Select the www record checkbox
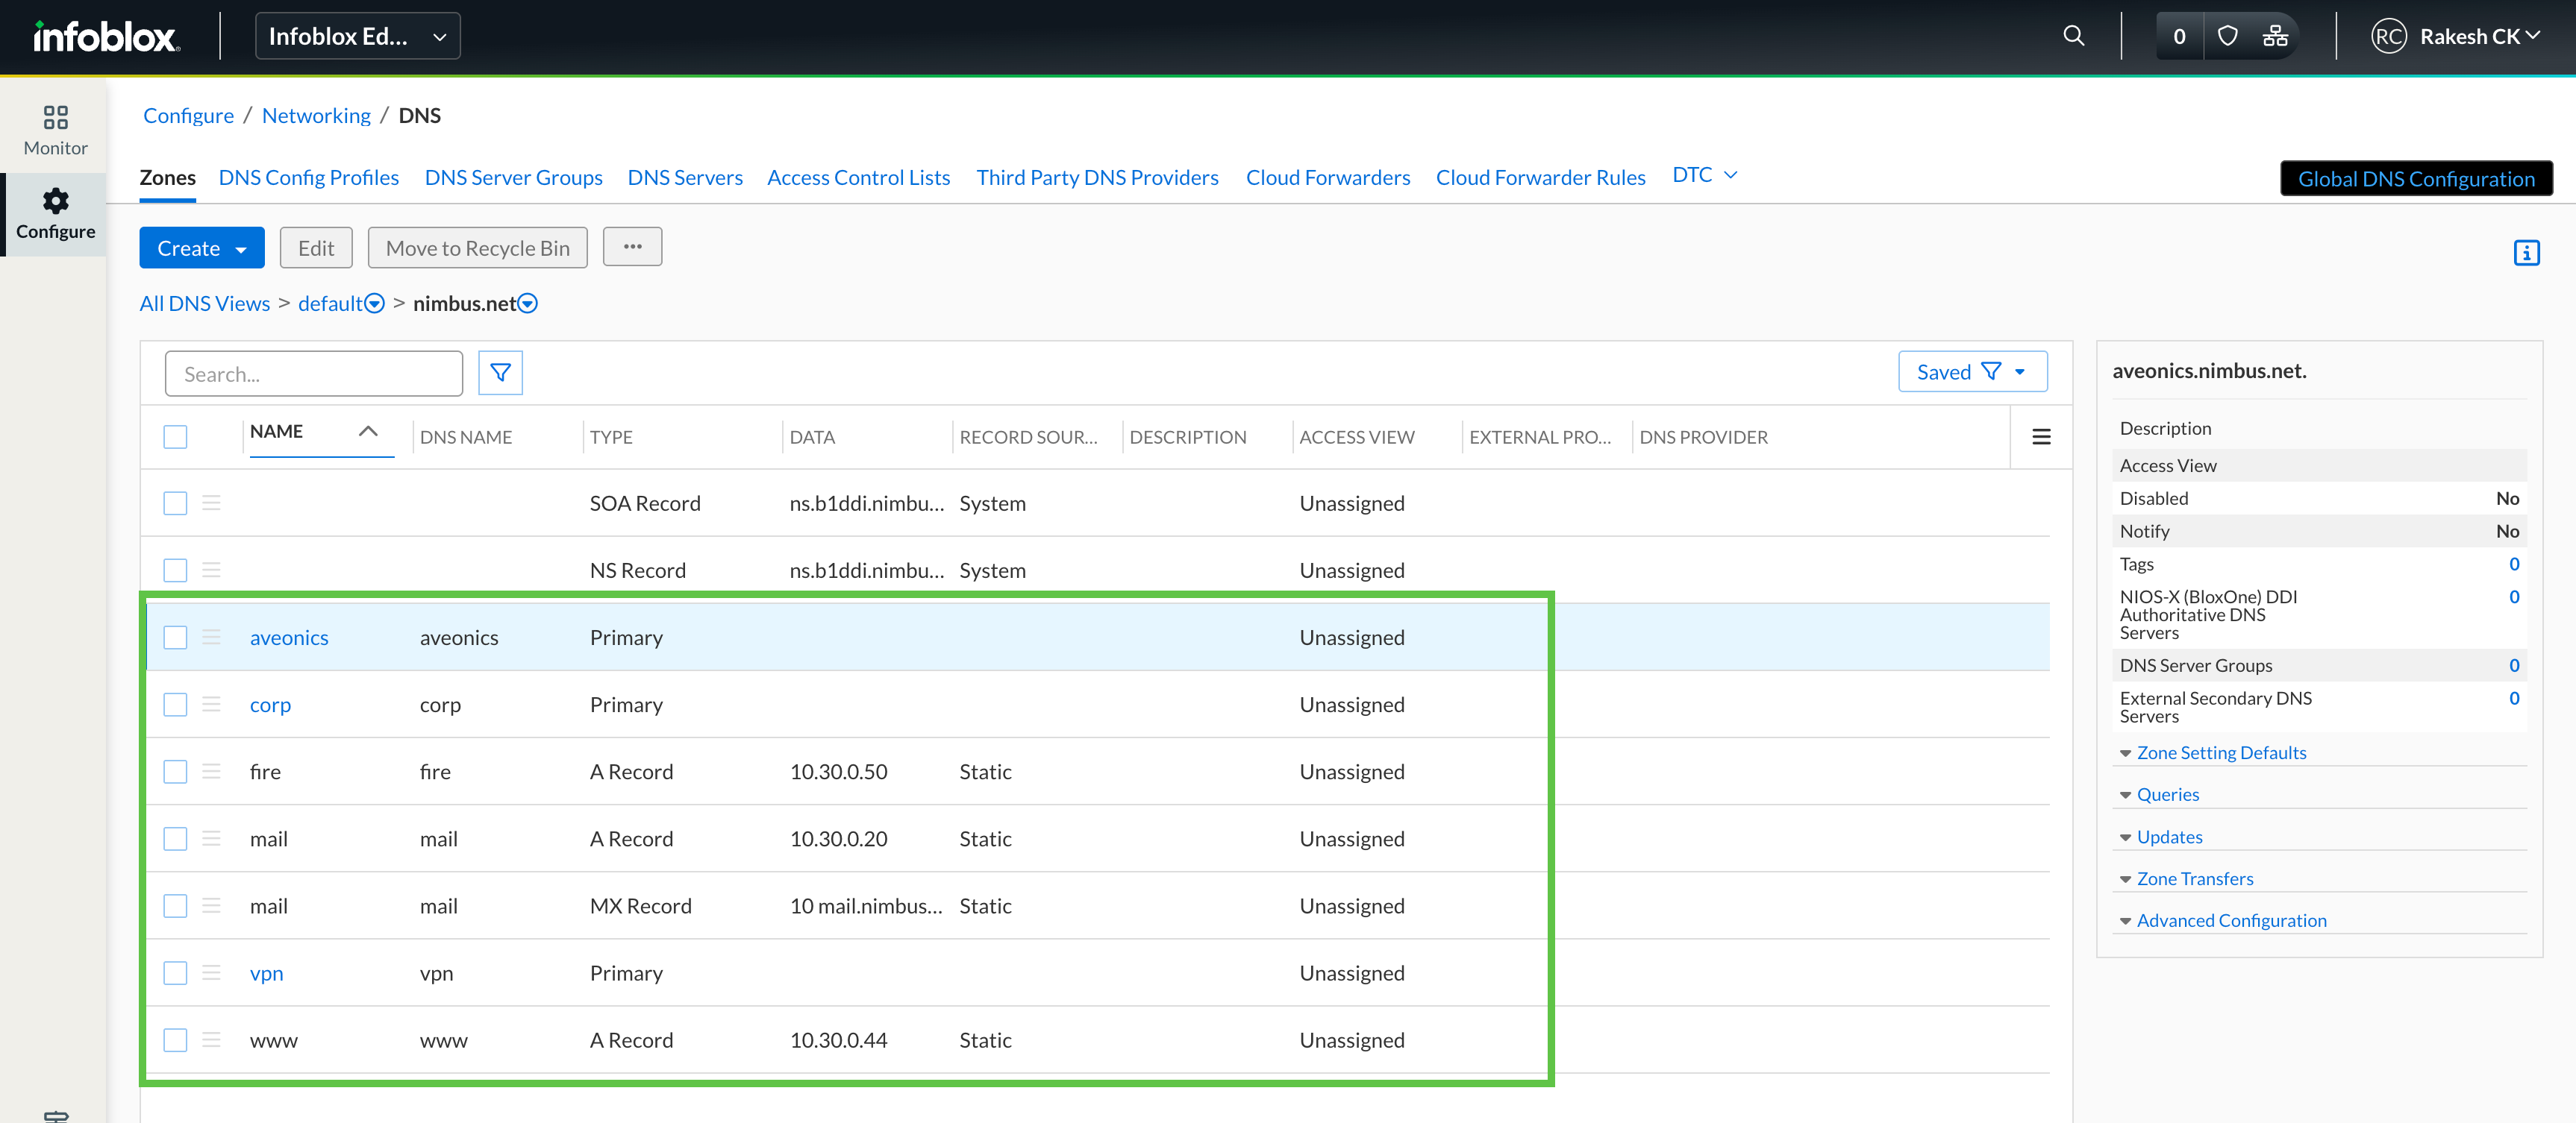This screenshot has height=1123, width=2576. 175,1040
